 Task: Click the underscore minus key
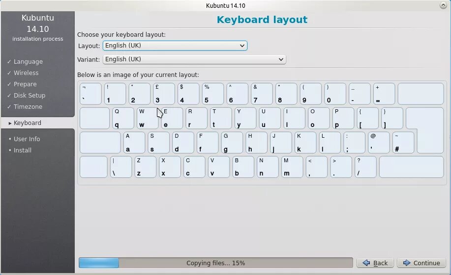tap(360, 94)
